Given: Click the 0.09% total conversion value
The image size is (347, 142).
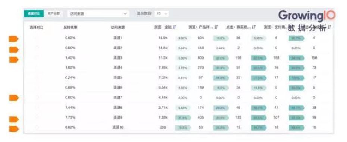Looking at the screenshot, I should 70,88.
